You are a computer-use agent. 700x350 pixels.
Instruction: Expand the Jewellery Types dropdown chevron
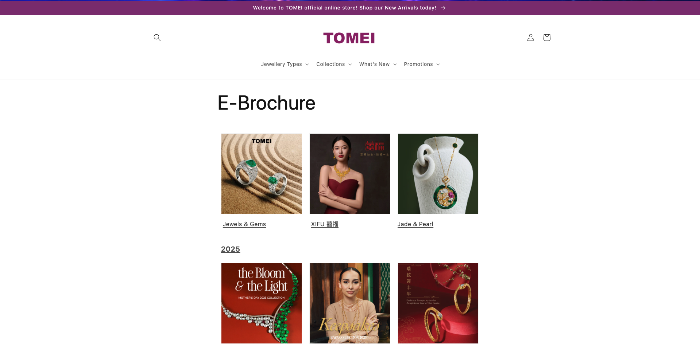tap(307, 64)
